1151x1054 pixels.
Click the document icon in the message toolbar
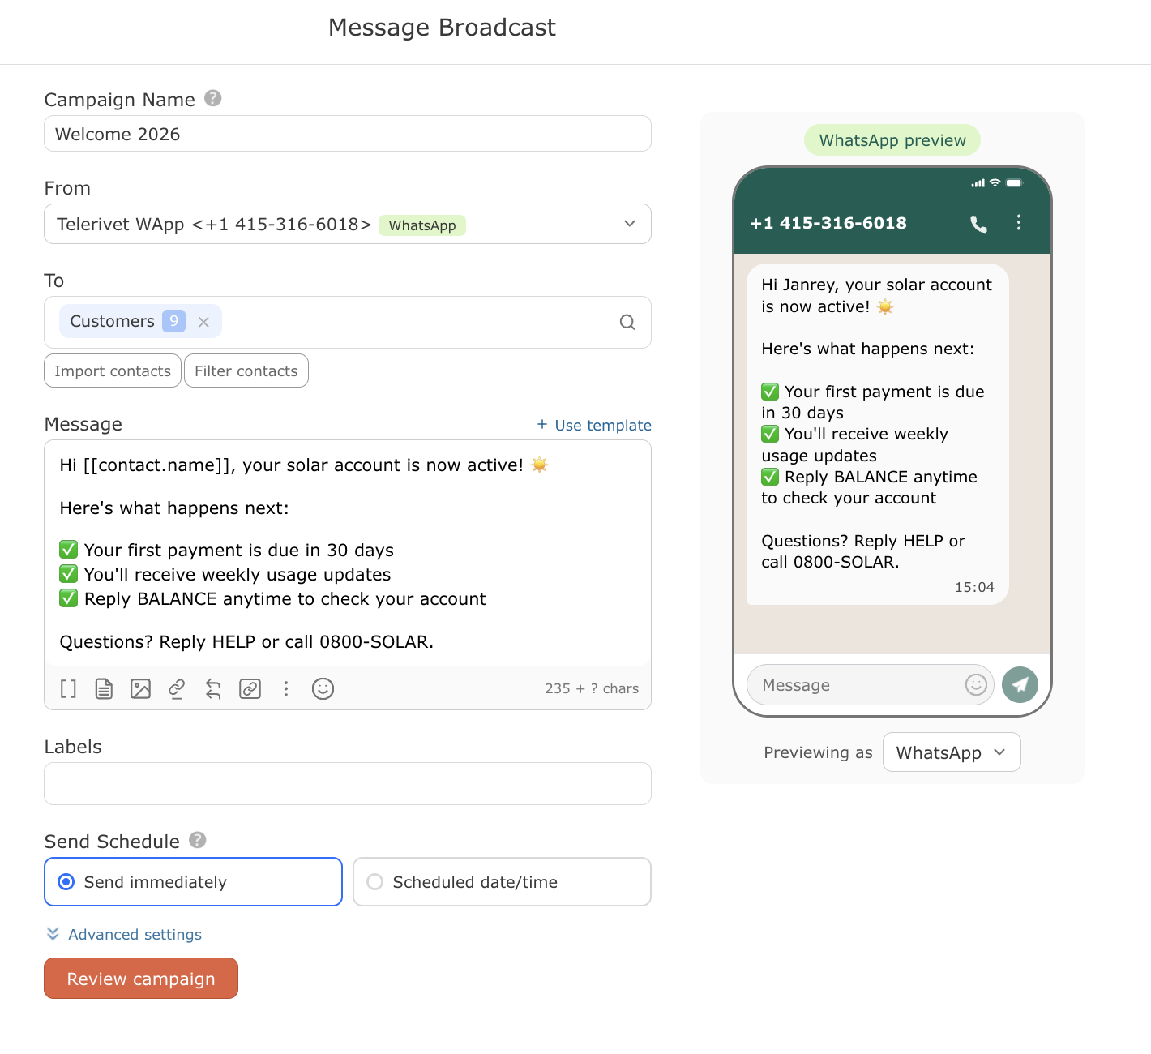[x=104, y=688]
